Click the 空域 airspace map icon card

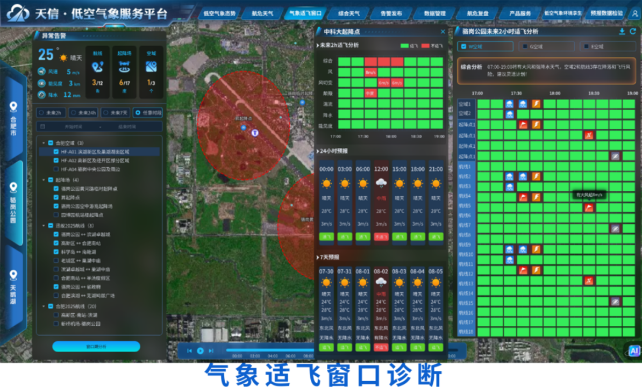click(151, 67)
